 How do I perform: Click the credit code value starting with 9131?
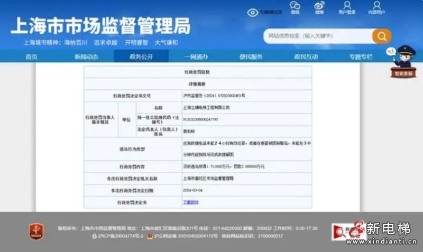click(200, 119)
